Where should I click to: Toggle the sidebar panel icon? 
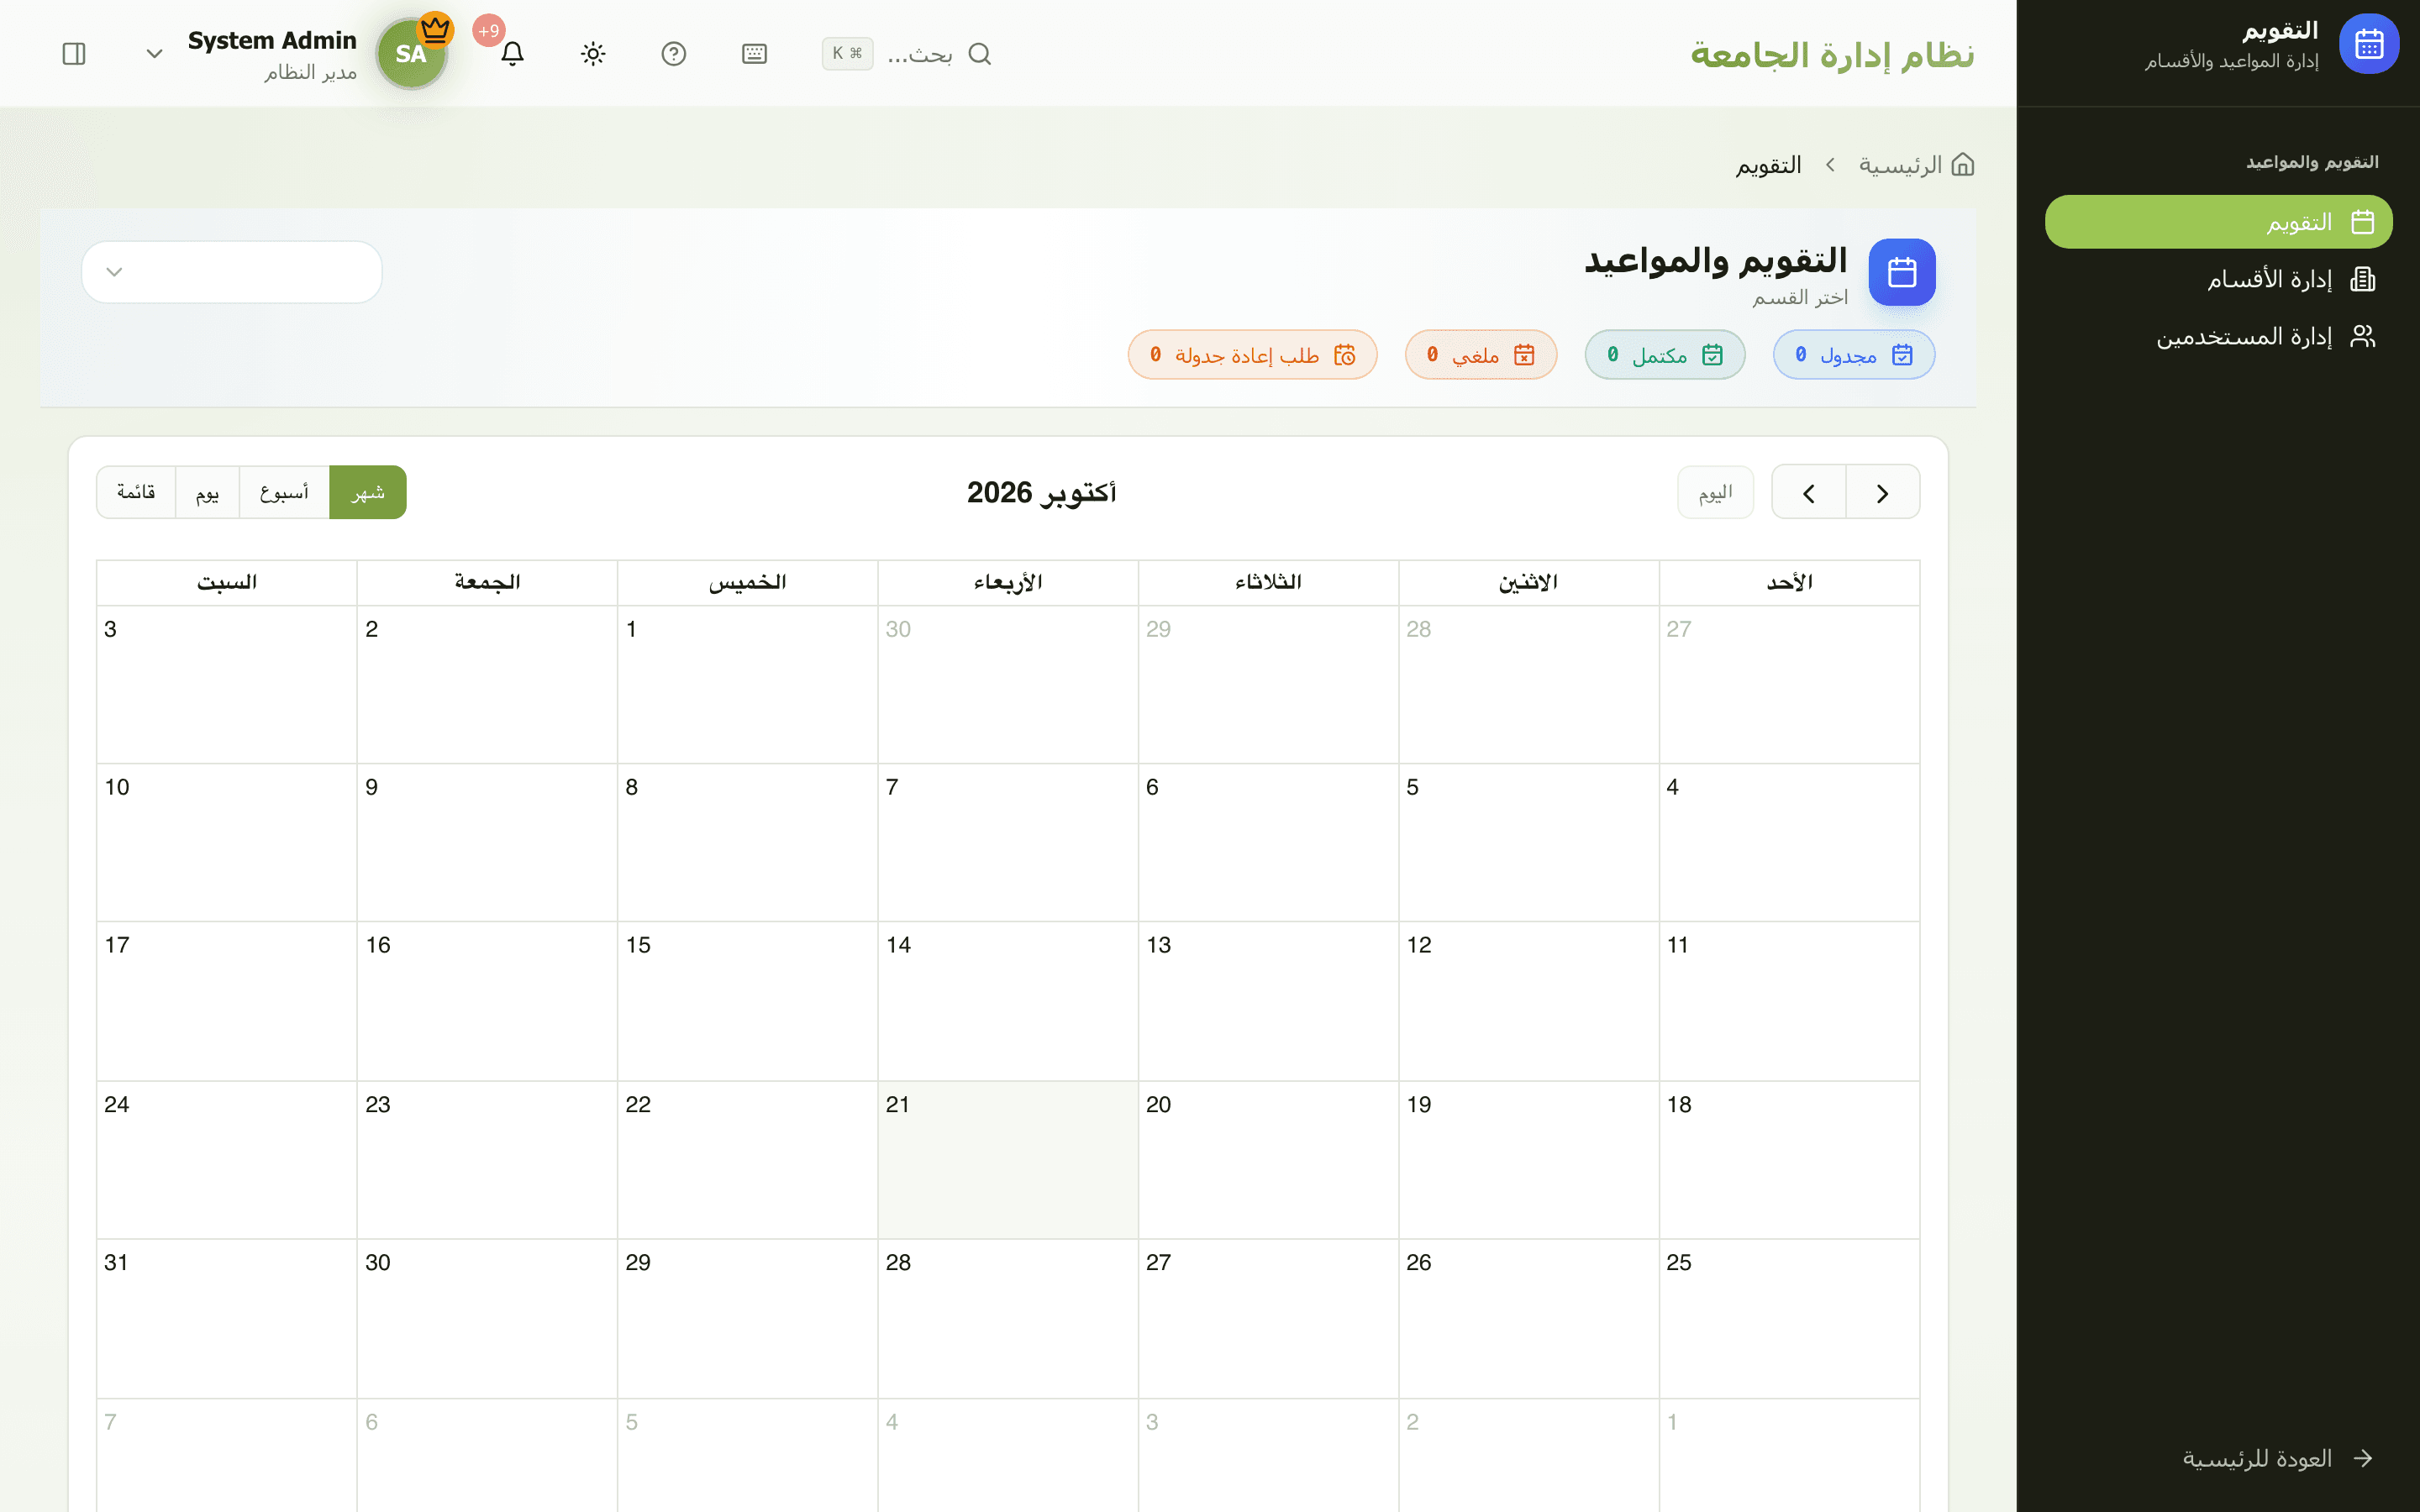pyautogui.click(x=74, y=54)
